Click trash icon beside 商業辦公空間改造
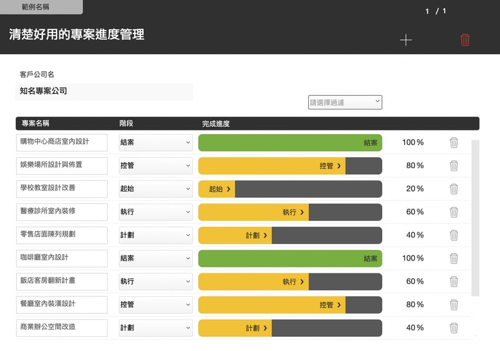The width and height of the screenshot is (500, 351). coord(454,328)
